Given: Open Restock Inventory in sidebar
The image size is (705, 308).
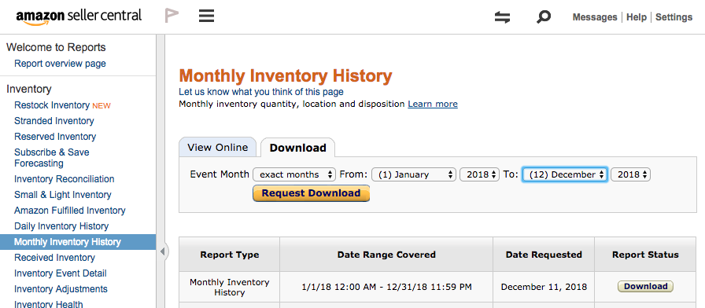Looking at the screenshot, I should coord(52,105).
